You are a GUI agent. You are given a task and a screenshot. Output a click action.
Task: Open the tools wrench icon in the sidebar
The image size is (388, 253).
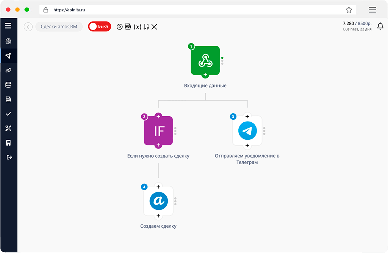[x=8, y=128]
